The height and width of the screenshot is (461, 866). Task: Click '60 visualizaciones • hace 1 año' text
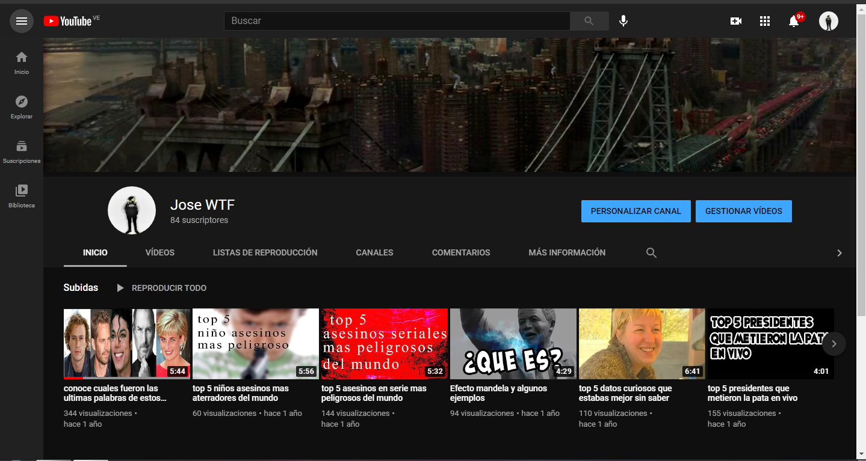click(x=247, y=414)
